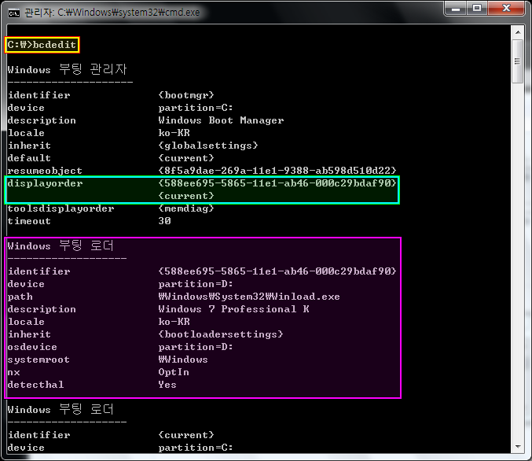Minimize the command prompt window
This screenshot has width=532, height=461.
[455, 9]
